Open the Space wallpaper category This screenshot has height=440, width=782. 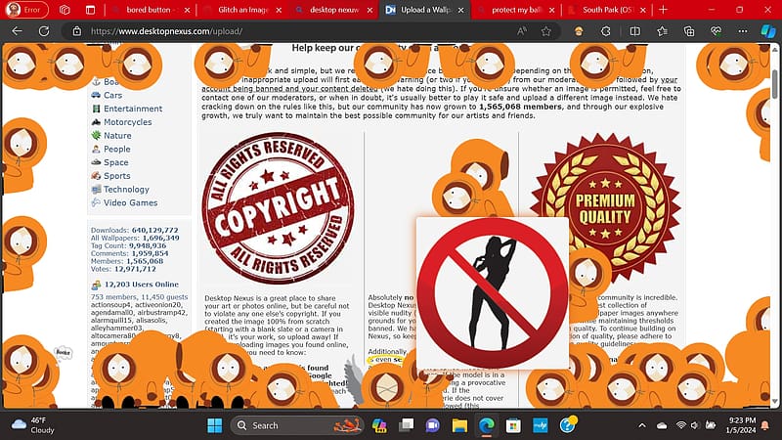tap(115, 162)
